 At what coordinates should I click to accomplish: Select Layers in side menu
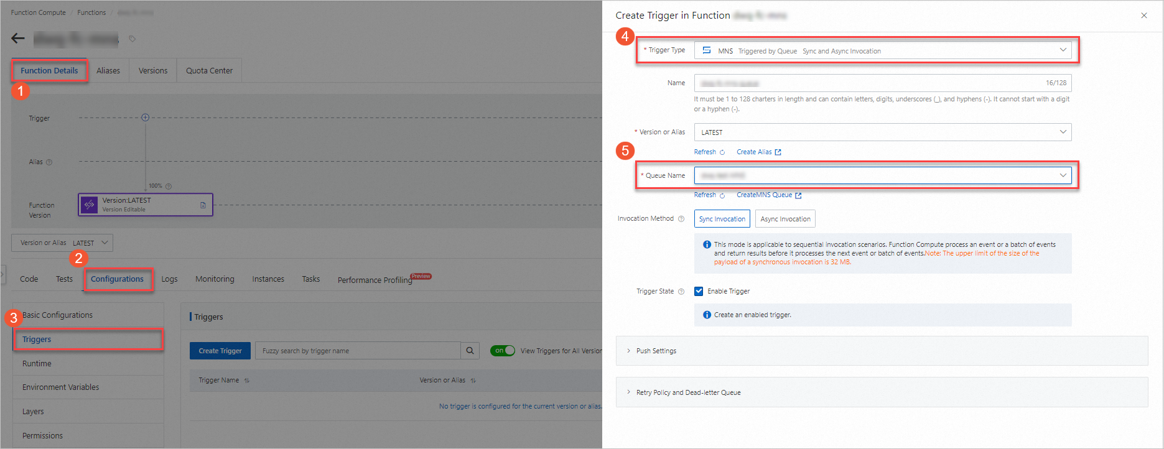(x=88, y=412)
